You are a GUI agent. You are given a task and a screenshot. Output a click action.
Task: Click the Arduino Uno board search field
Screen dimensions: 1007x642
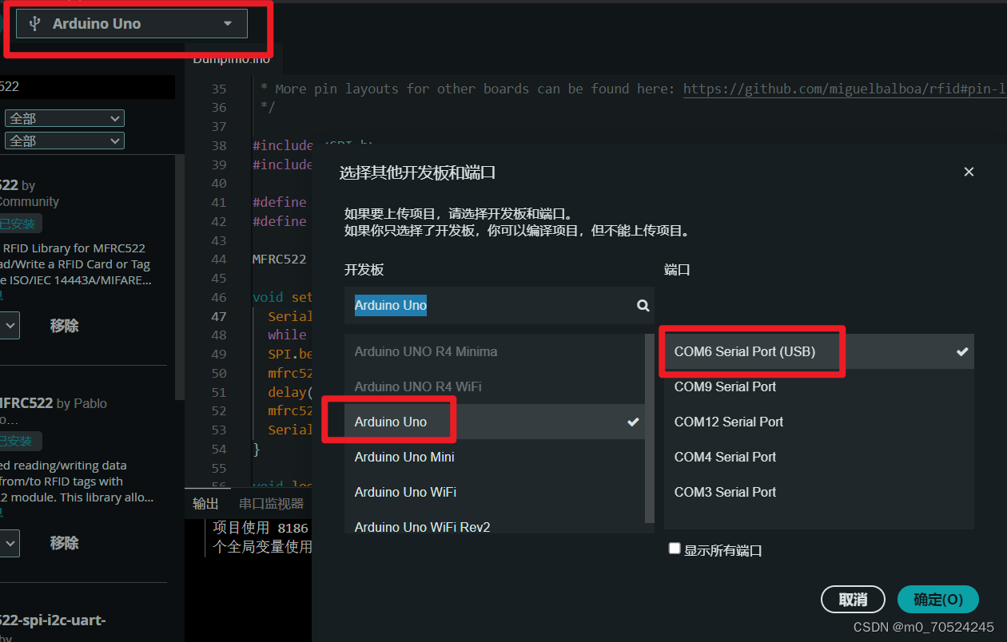[x=500, y=305]
